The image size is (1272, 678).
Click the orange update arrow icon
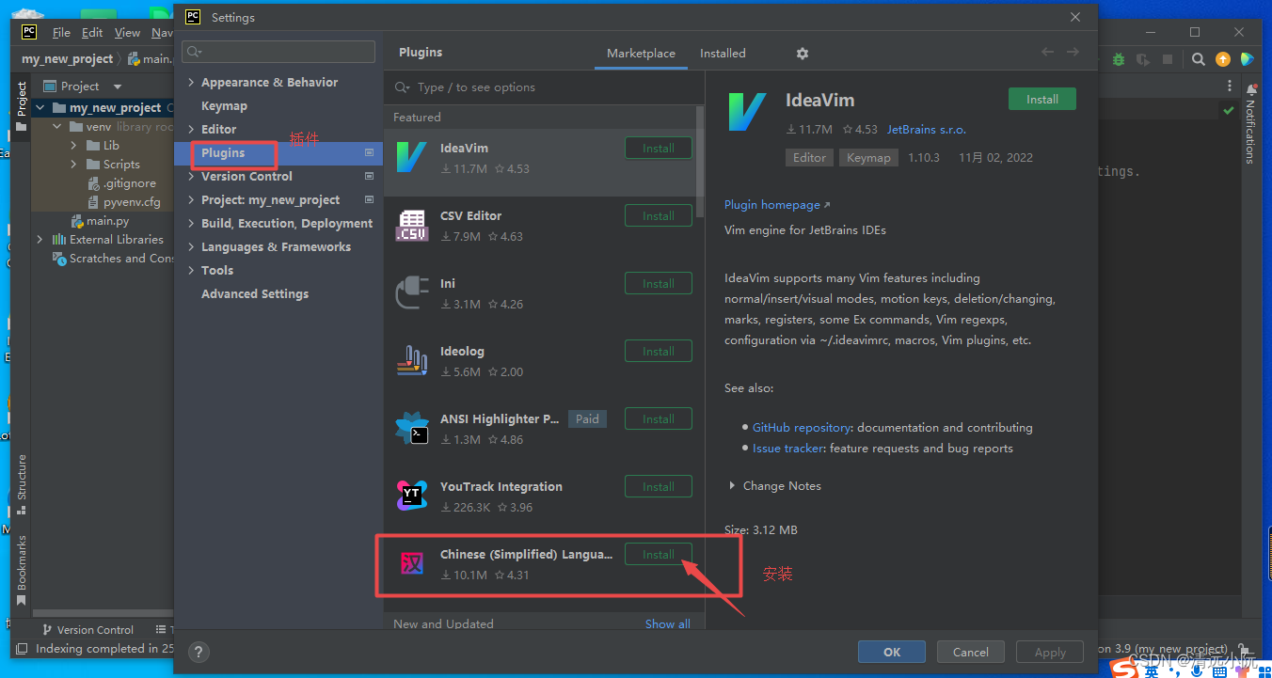[1222, 59]
